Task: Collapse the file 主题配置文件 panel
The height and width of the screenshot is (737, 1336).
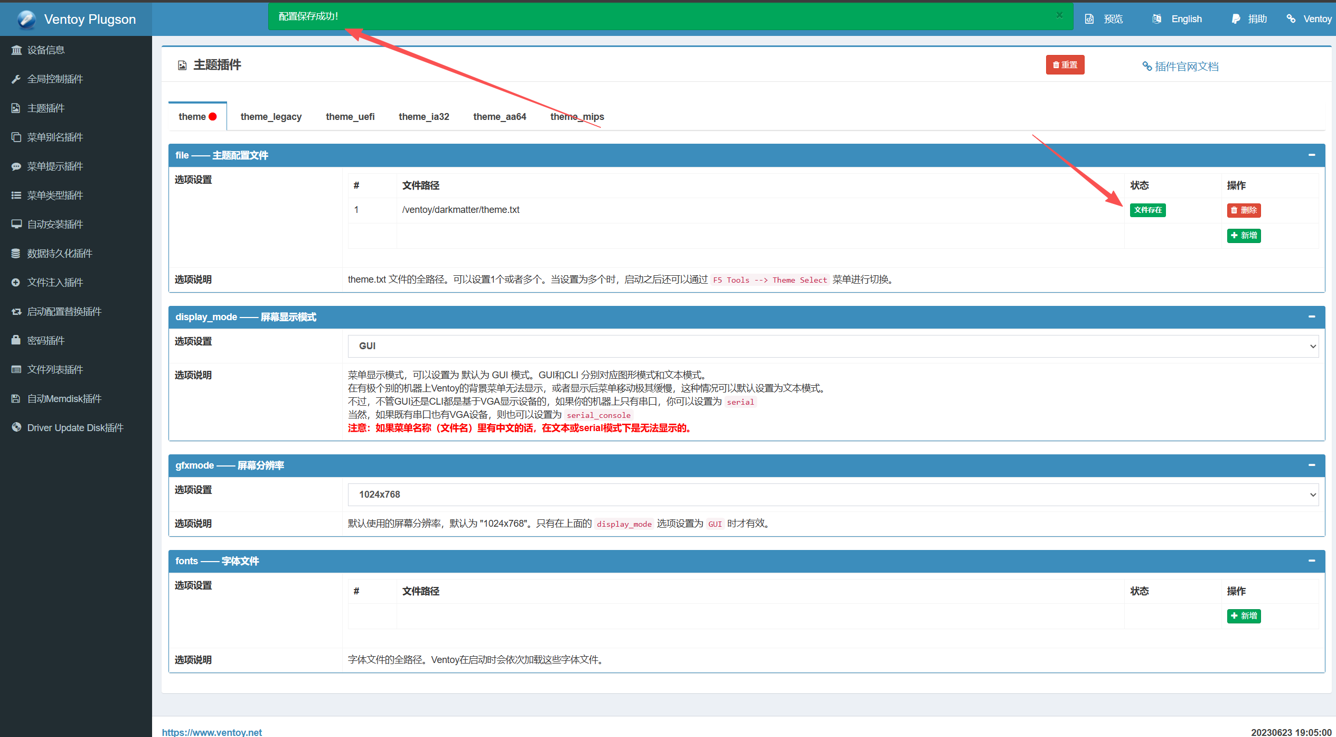Action: coord(1312,155)
